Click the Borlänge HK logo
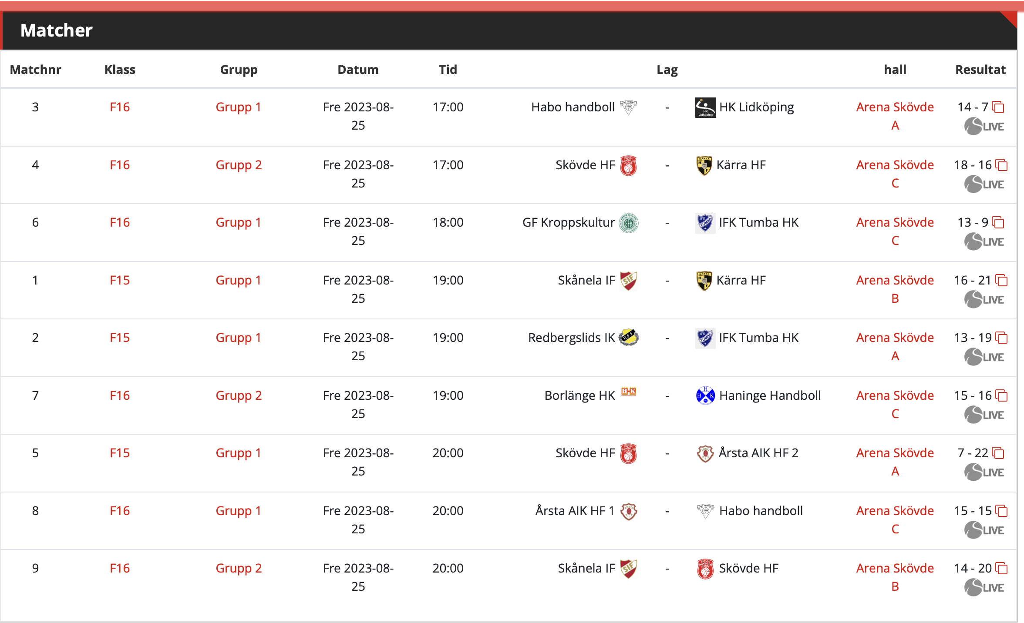1024x623 pixels. tap(629, 391)
